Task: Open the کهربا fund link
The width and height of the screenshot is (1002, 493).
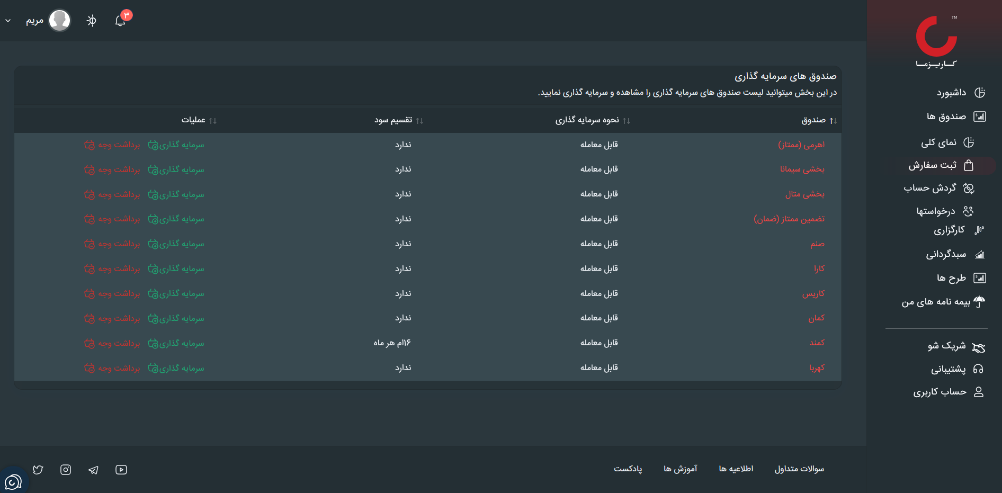Action: (817, 367)
